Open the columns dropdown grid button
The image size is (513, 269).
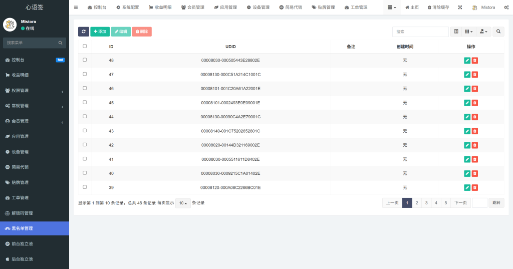(x=469, y=32)
